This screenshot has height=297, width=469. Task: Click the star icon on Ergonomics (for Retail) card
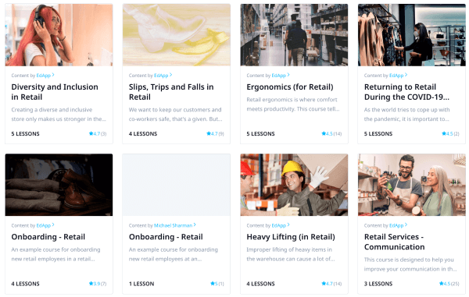point(324,133)
